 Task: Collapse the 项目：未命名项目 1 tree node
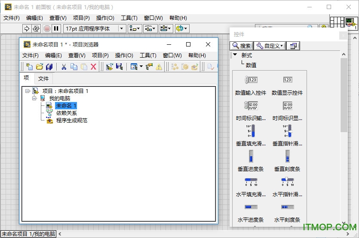27,91
